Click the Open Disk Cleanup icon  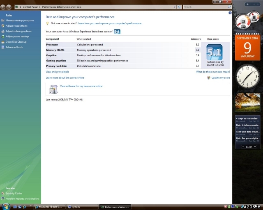coord(3,42)
